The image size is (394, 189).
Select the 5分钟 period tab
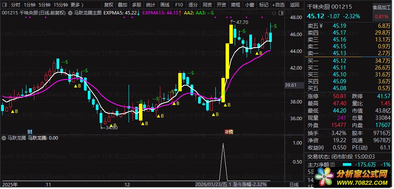point(44,5)
